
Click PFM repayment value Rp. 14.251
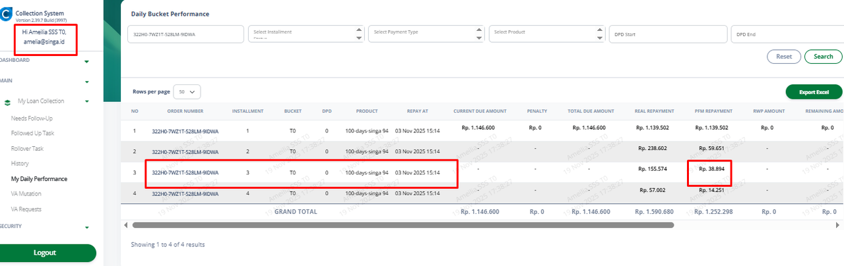tap(710, 190)
